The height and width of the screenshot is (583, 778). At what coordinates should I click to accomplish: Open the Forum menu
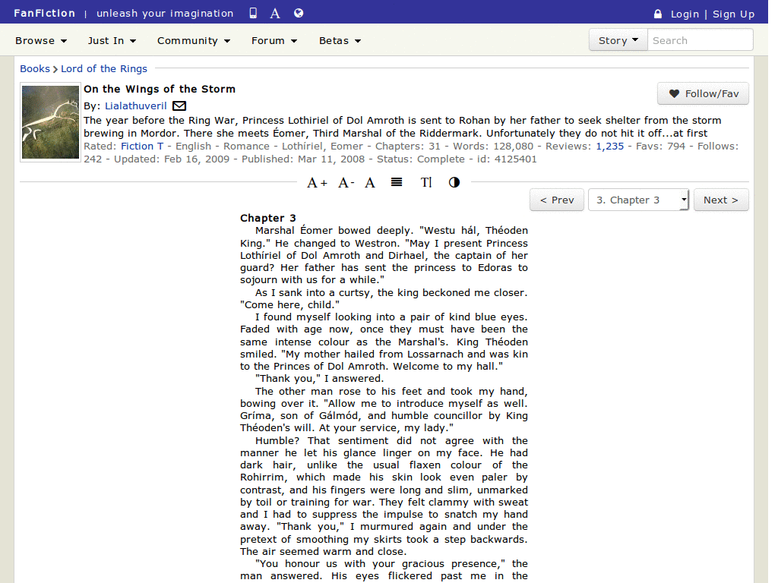coord(274,40)
